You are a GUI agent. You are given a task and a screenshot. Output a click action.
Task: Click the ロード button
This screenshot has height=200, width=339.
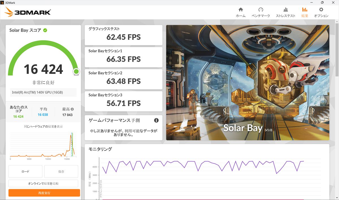25,171
